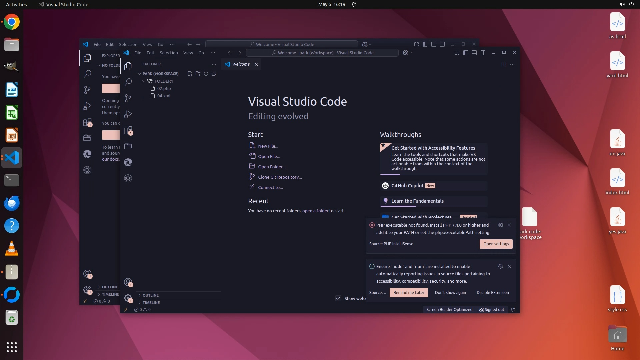The image size is (640, 360).
Task: Open Selection menu in front window
Action: (169, 53)
